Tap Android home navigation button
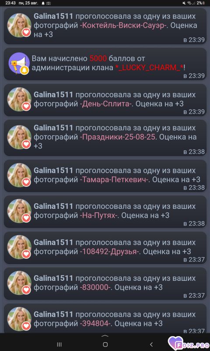 (x=105, y=344)
